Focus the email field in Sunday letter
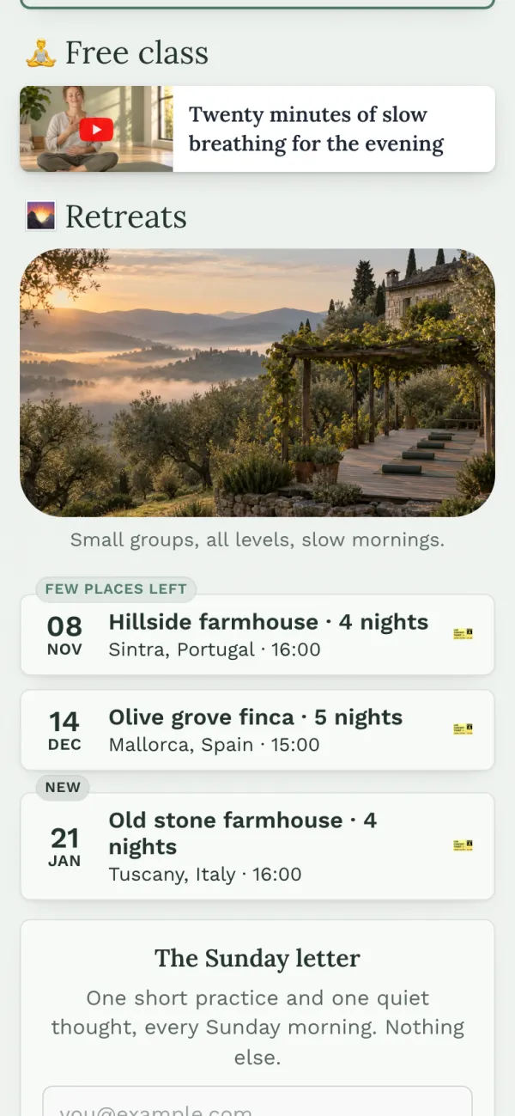Screen dimensions: 515x1116 [257, 1101]
